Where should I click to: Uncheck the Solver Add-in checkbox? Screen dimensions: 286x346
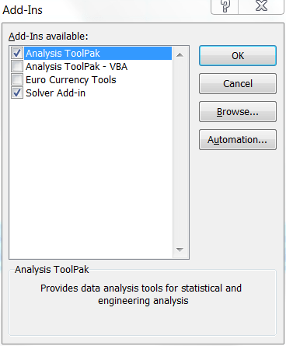(x=17, y=93)
